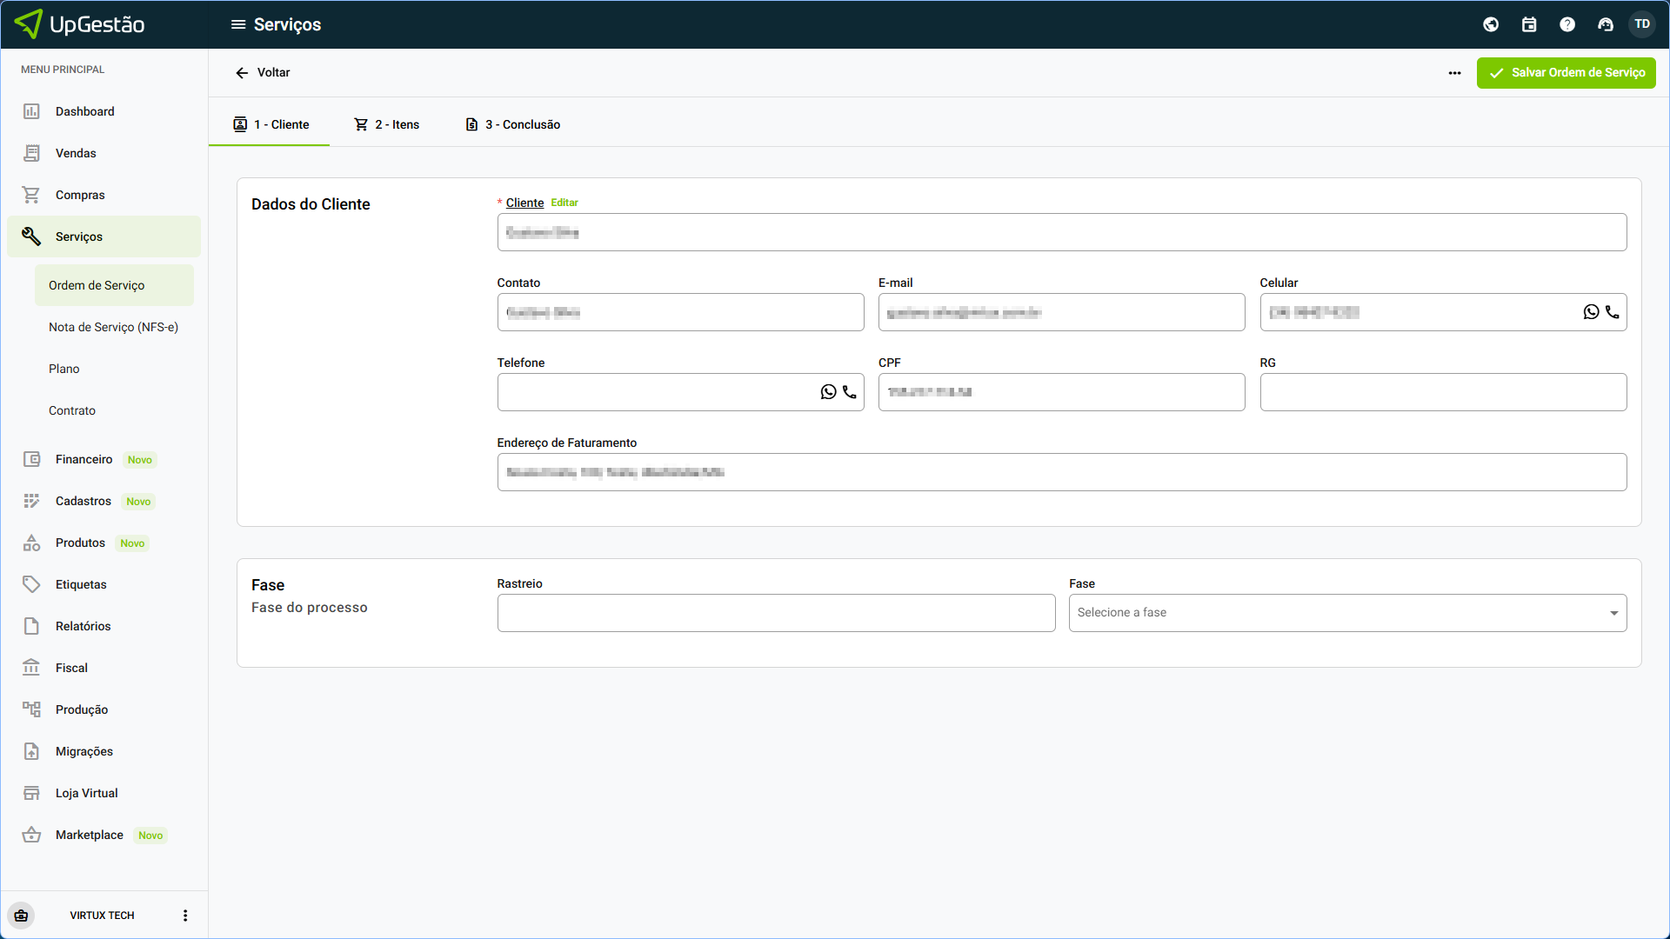The height and width of the screenshot is (939, 1670).
Task: Open the help question mark icon
Action: (1567, 24)
